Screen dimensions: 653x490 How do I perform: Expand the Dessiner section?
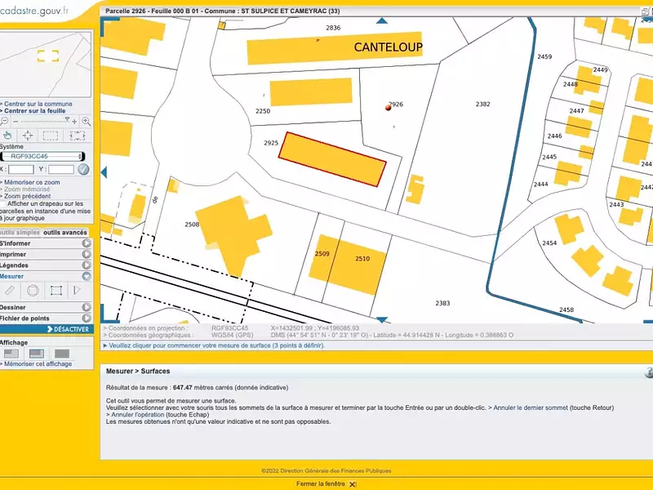[x=87, y=307]
